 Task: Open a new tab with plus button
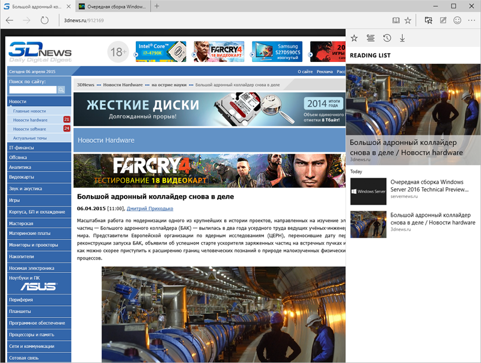click(x=157, y=6)
